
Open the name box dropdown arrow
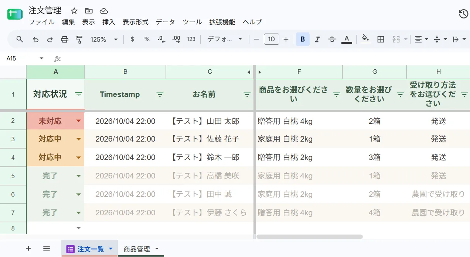click(41, 59)
